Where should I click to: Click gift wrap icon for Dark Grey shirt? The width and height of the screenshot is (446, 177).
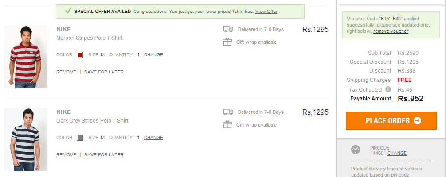[227, 125]
